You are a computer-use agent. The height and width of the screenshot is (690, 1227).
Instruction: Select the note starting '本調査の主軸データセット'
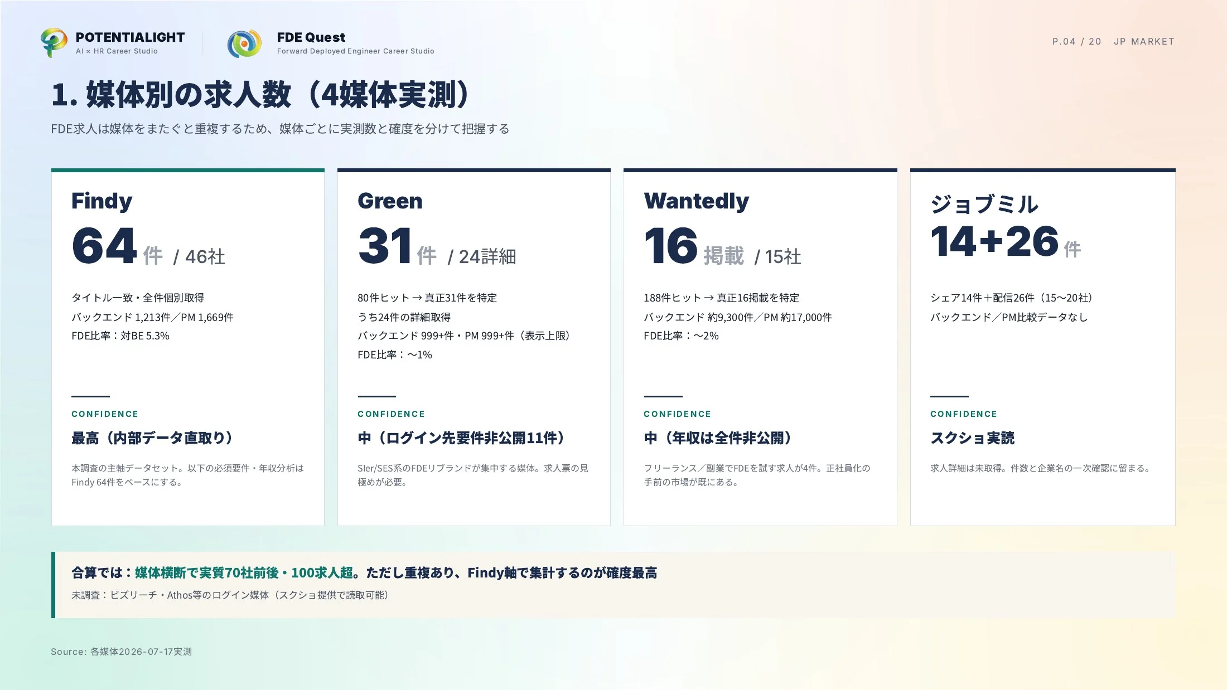point(187,475)
